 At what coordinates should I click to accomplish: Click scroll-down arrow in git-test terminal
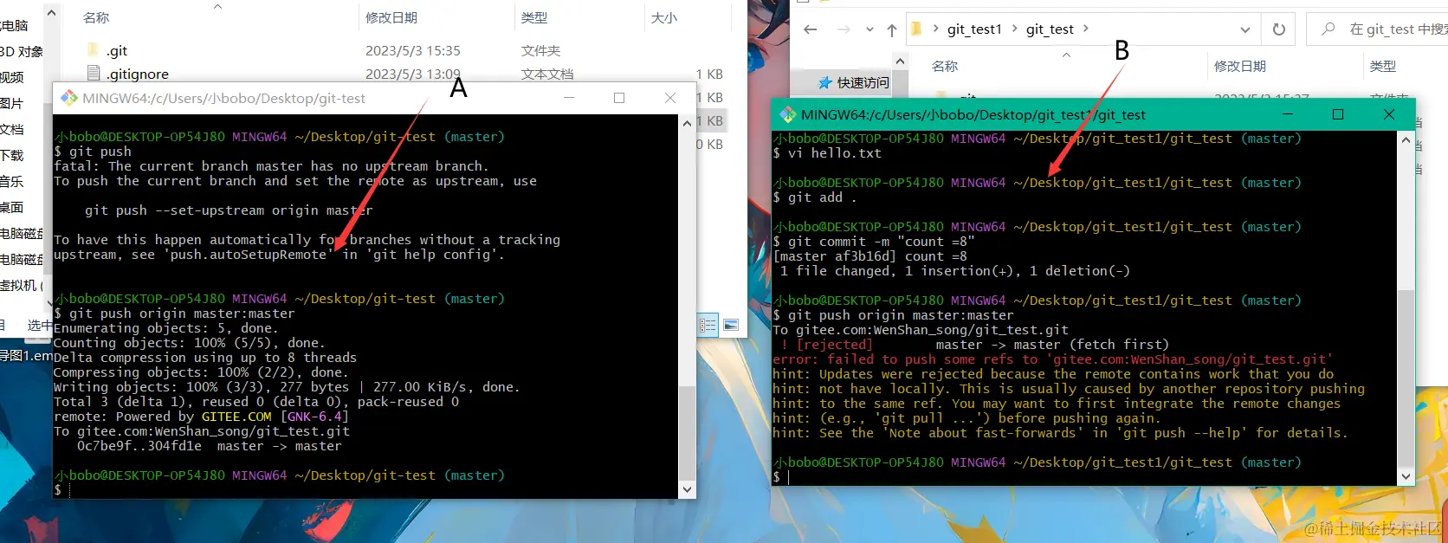tap(688, 490)
